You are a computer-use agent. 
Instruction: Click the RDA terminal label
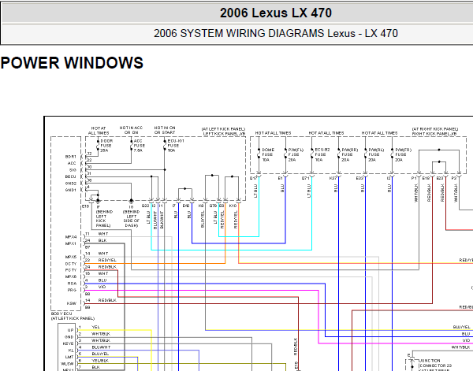[72, 284]
